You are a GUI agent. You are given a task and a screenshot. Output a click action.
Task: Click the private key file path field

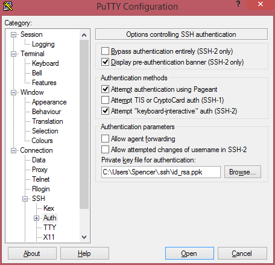pyautogui.click(x=161, y=172)
